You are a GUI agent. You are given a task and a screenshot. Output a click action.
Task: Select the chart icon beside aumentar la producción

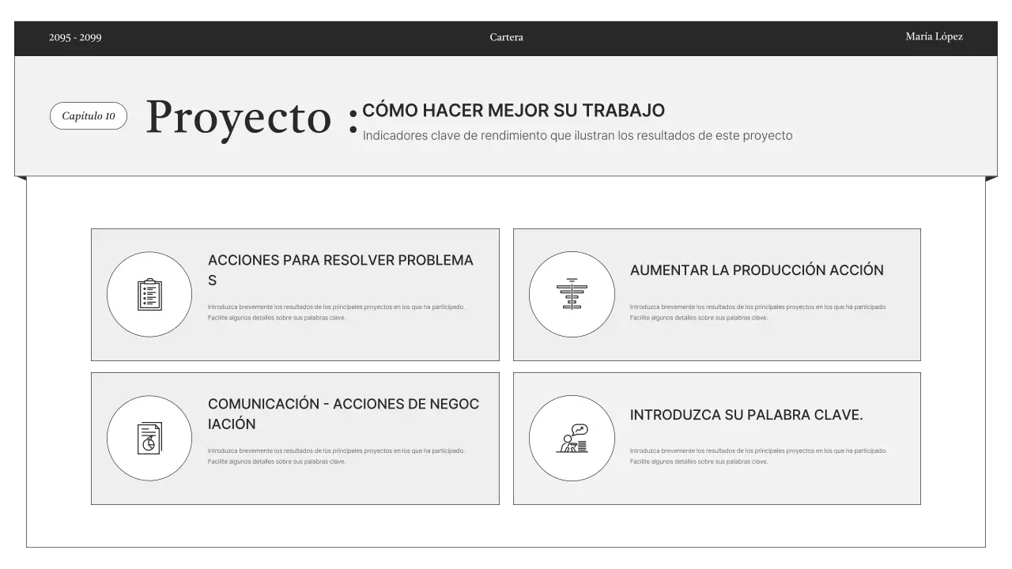571,293
